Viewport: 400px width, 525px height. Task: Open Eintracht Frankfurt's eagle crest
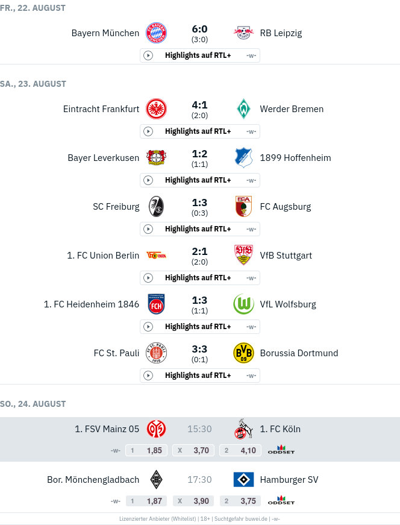pyautogui.click(x=157, y=109)
